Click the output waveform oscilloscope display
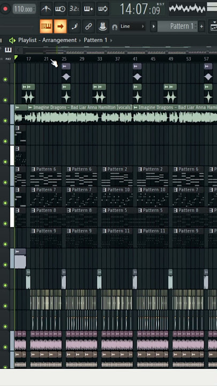This screenshot has height=386, width=217. coord(187,9)
